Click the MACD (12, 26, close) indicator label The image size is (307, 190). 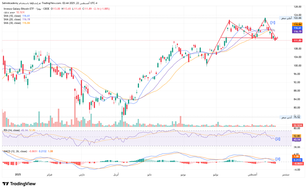tap(15, 151)
